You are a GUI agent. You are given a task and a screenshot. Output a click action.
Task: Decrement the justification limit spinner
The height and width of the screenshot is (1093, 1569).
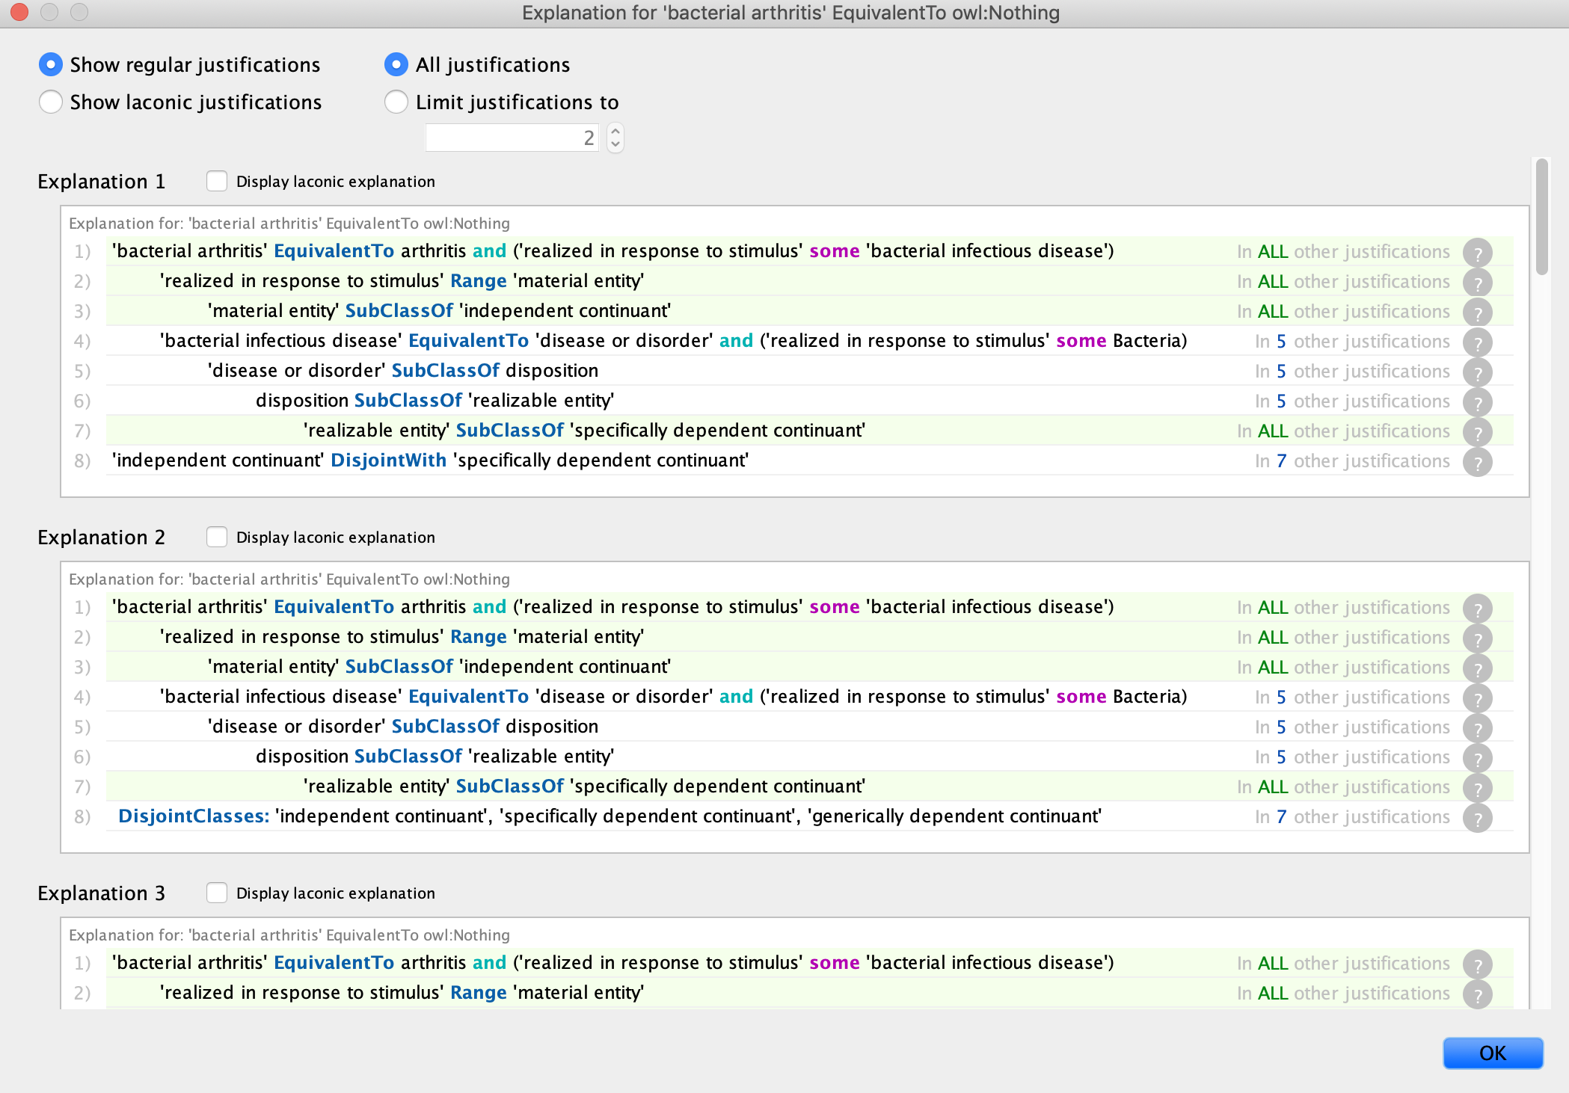point(614,144)
